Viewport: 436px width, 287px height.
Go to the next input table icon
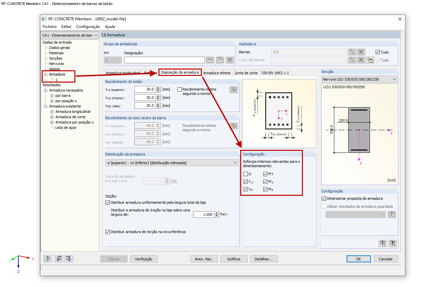click(x=69, y=259)
